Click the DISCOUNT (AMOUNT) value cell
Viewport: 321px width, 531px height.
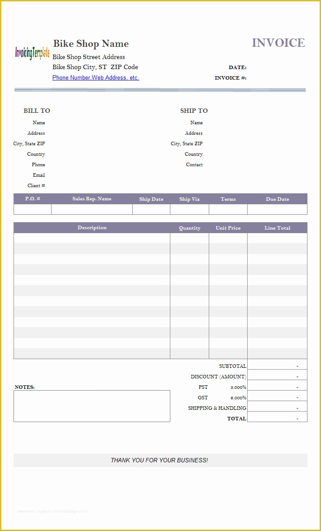coord(277,375)
